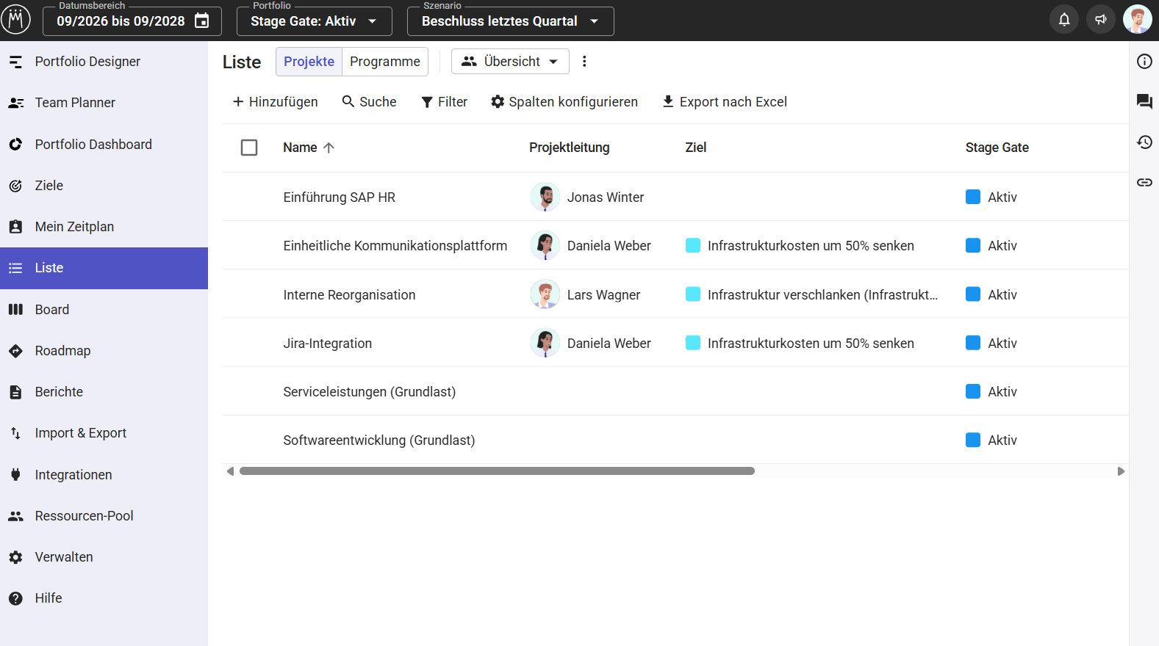Open the app logo home icon

coord(15,20)
